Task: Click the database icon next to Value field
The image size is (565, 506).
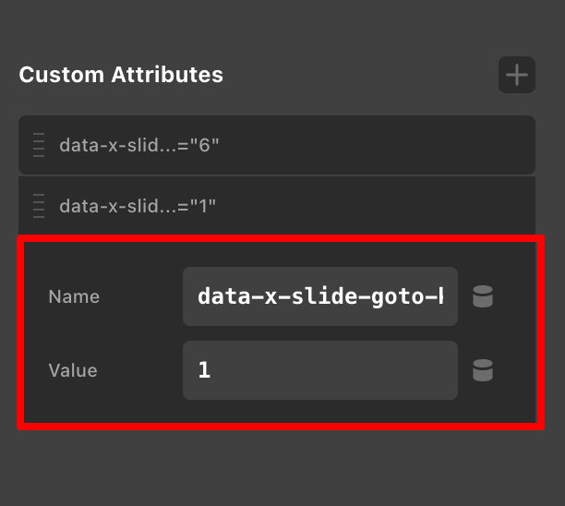Action: (x=483, y=370)
